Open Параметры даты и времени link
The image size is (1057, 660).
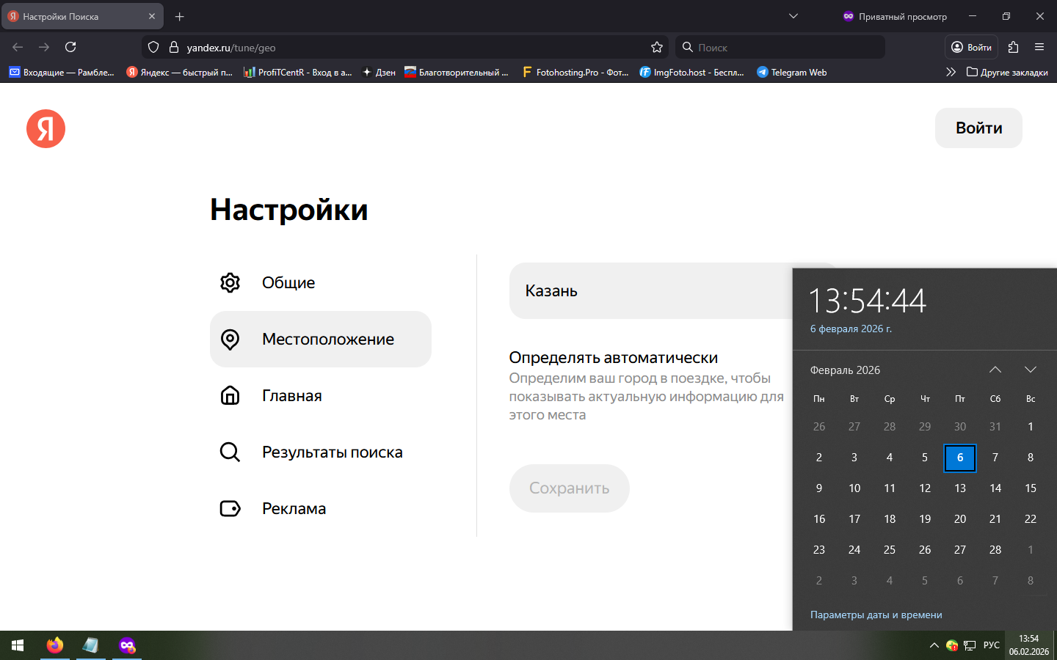[876, 615]
